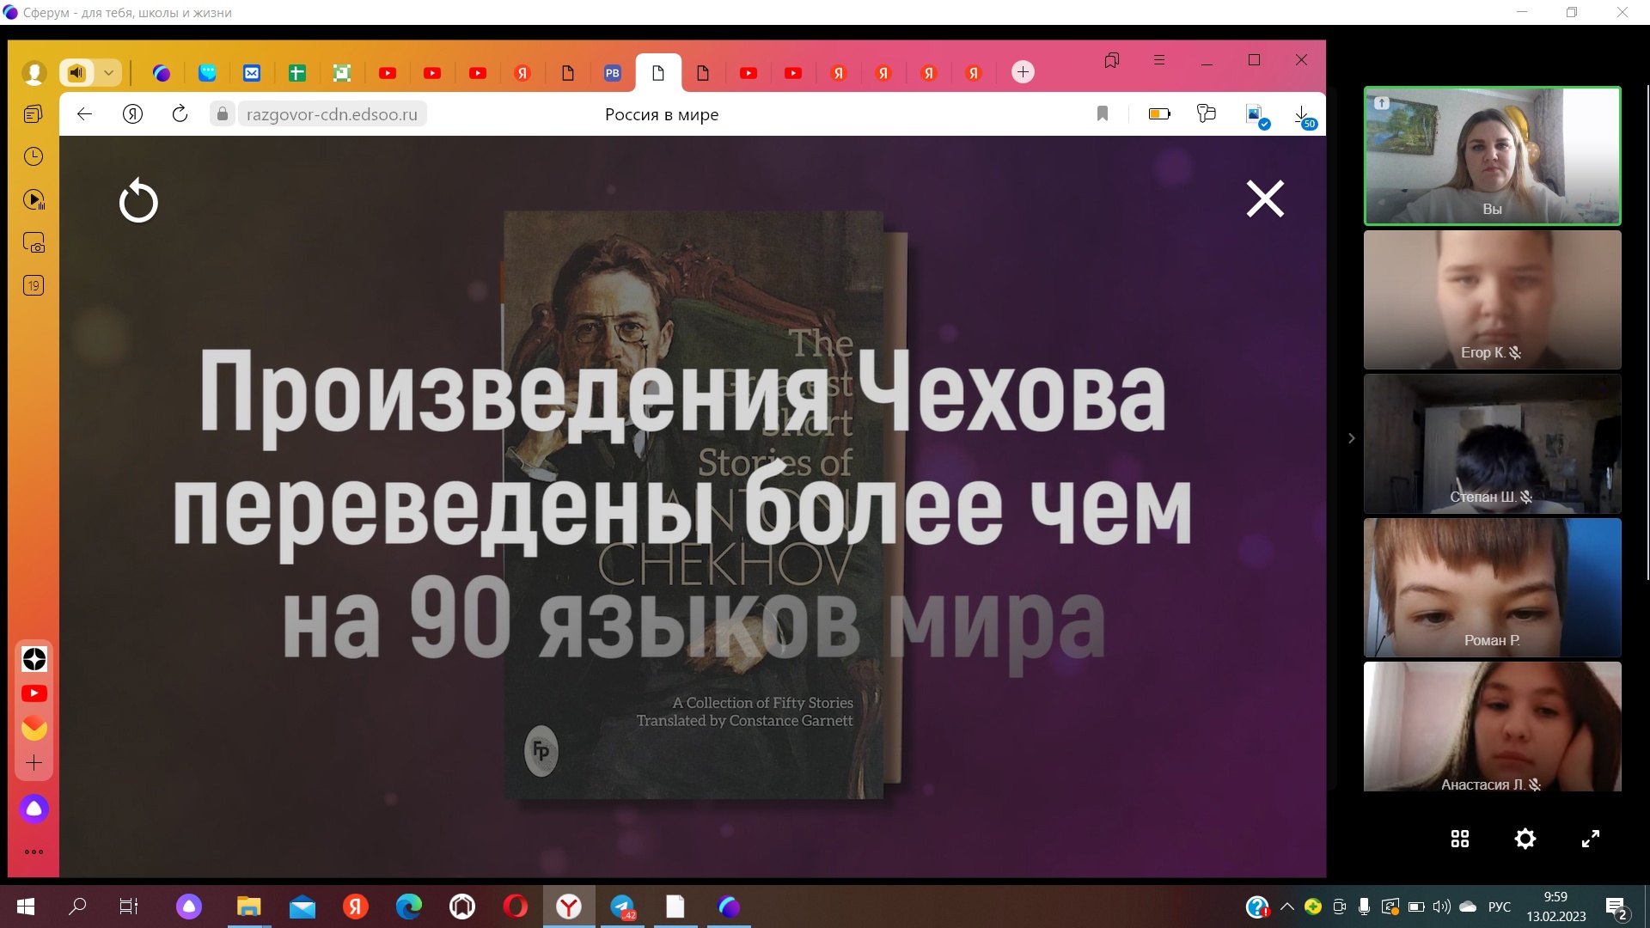
Task: Show hidden system tray icons
Action: click(1286, 907)
